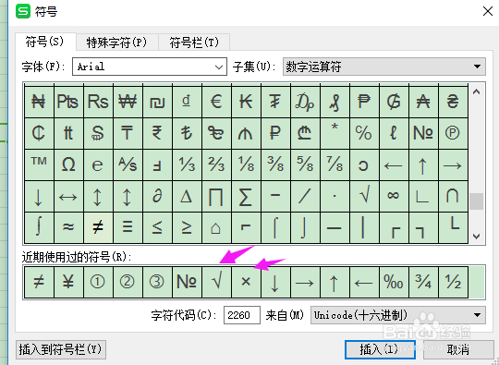The height and width of the screenshot is (365, 499).
Task: Pick the Yen ¥ from recently used symbols
Action: click(x=68, y=282)
